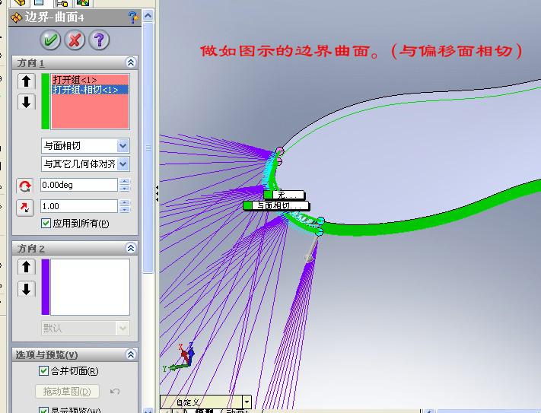This screenshot has height=413, width=541.
Task: Collapse the 选项与预览 section
Action: pyautogui.click(x=131, y=354)
